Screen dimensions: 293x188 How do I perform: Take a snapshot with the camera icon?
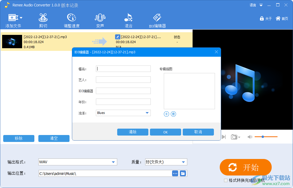pyautogui.click(x=234, y=137)
